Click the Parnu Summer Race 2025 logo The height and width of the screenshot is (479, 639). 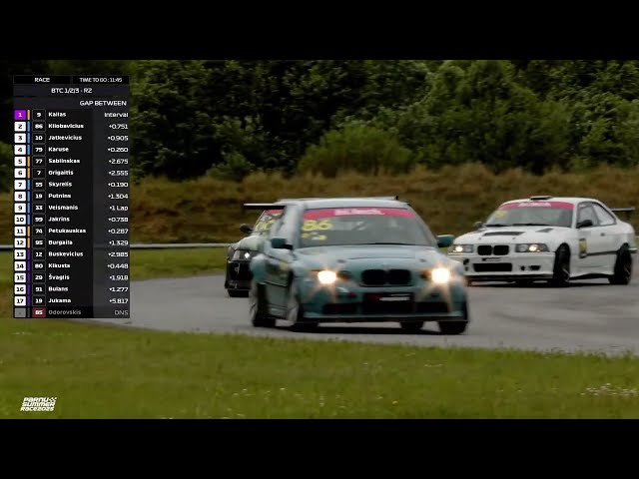(x=39, y=404)
